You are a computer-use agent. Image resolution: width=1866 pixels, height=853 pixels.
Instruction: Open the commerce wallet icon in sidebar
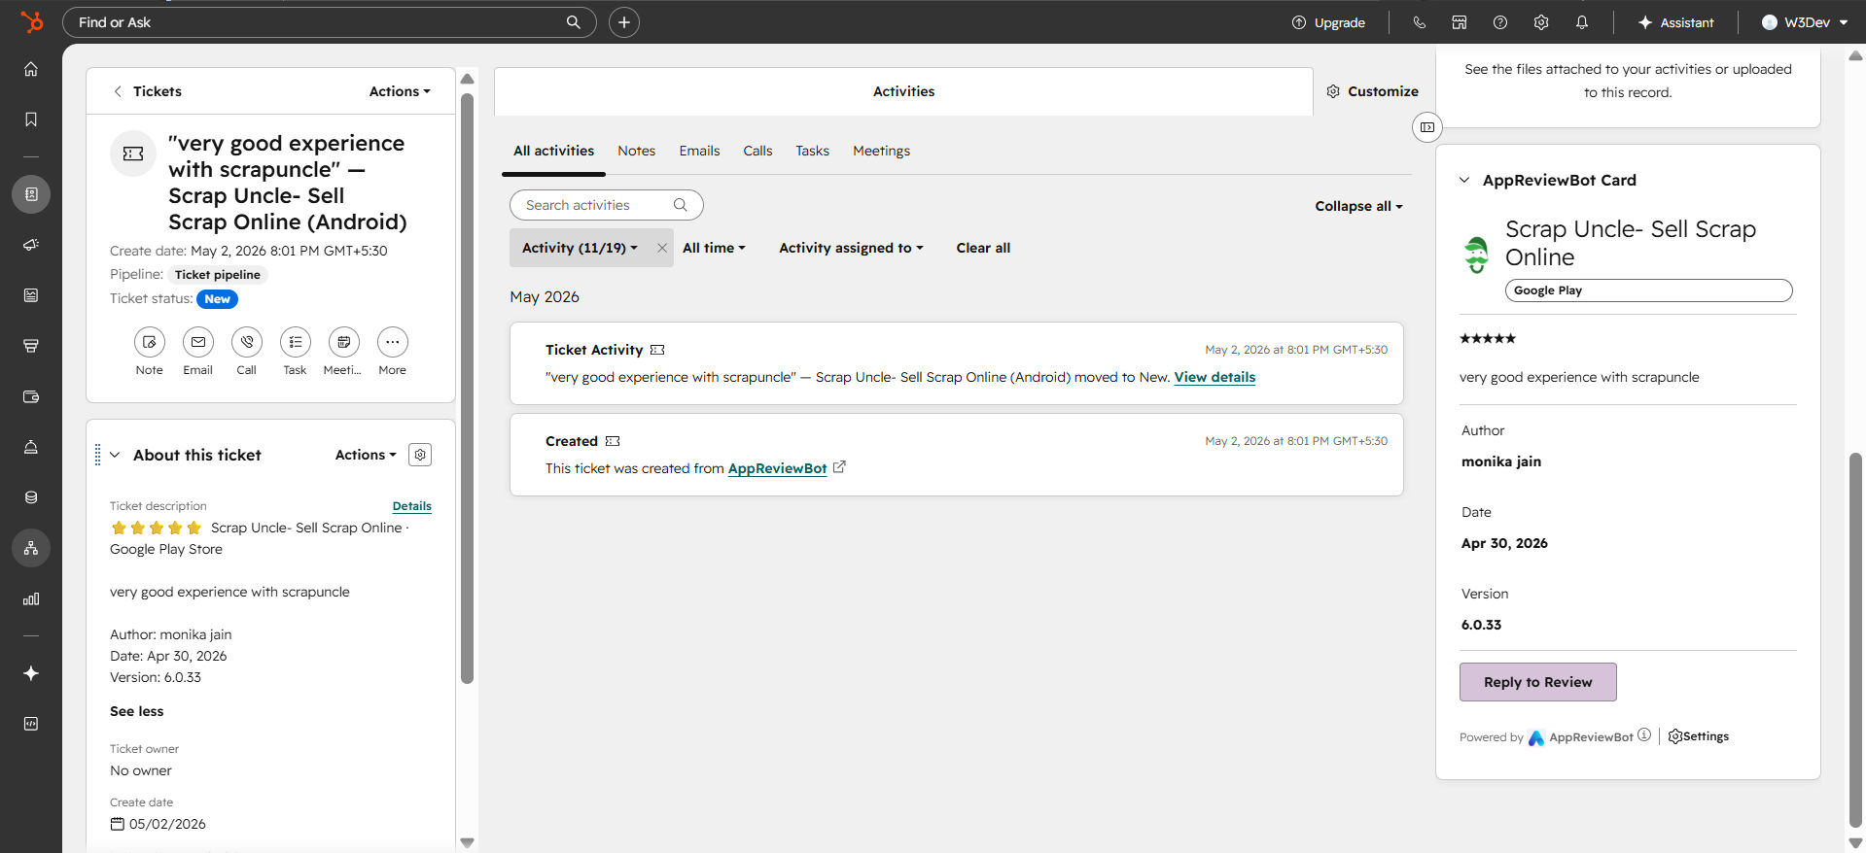pyautogui.click(x=31, y=396)
